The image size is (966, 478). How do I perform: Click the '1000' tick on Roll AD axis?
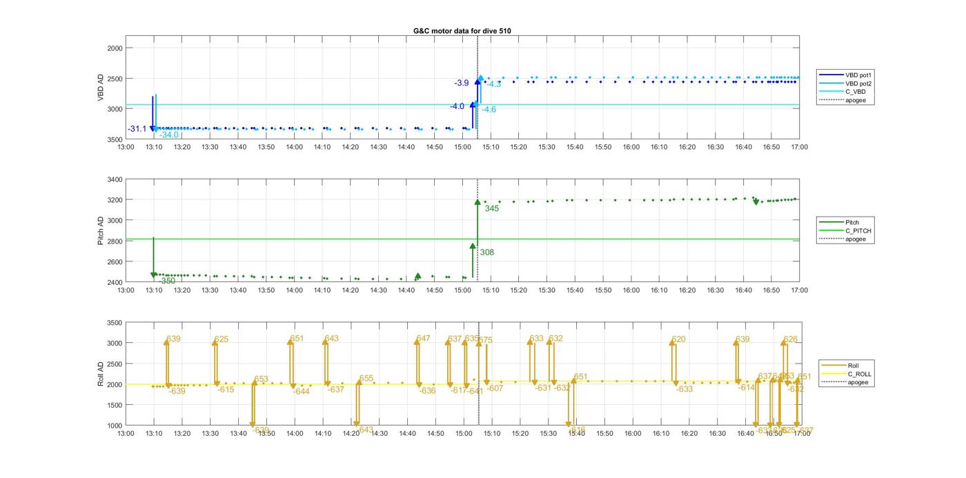[115, 426]
